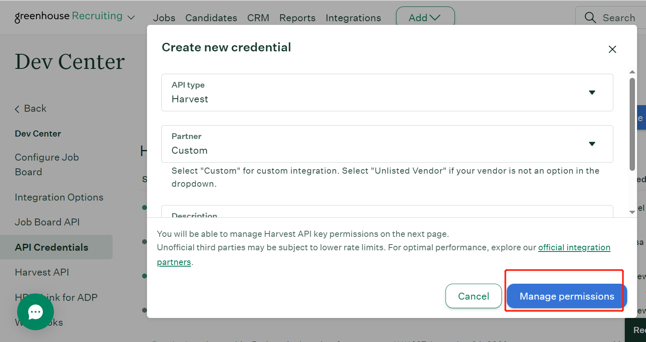Expand the greenhouse Recruiting product switcher
Viewport: 646px width, 342px height.
(131, 18)
